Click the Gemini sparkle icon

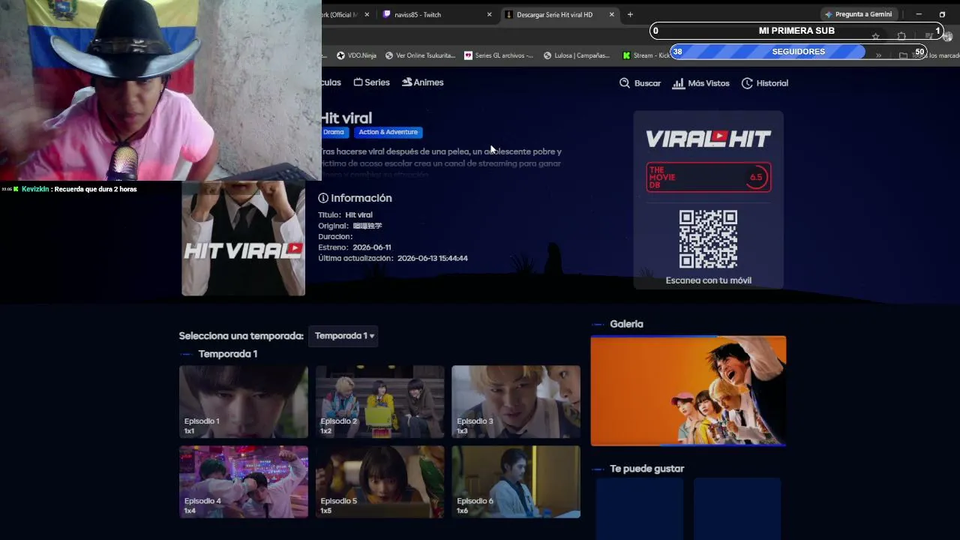pyautogui.click(x=829, y=14)
